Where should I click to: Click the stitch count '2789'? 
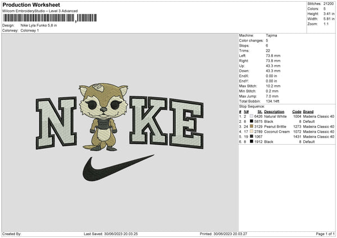pos(258,132)
